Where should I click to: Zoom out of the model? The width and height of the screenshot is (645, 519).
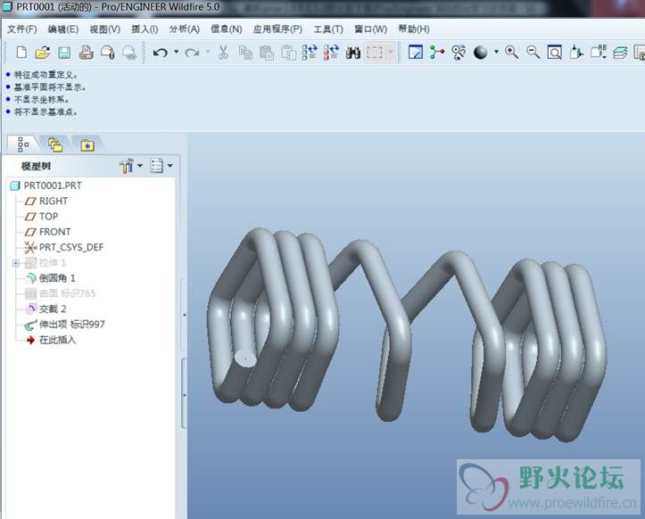[533, 53]
